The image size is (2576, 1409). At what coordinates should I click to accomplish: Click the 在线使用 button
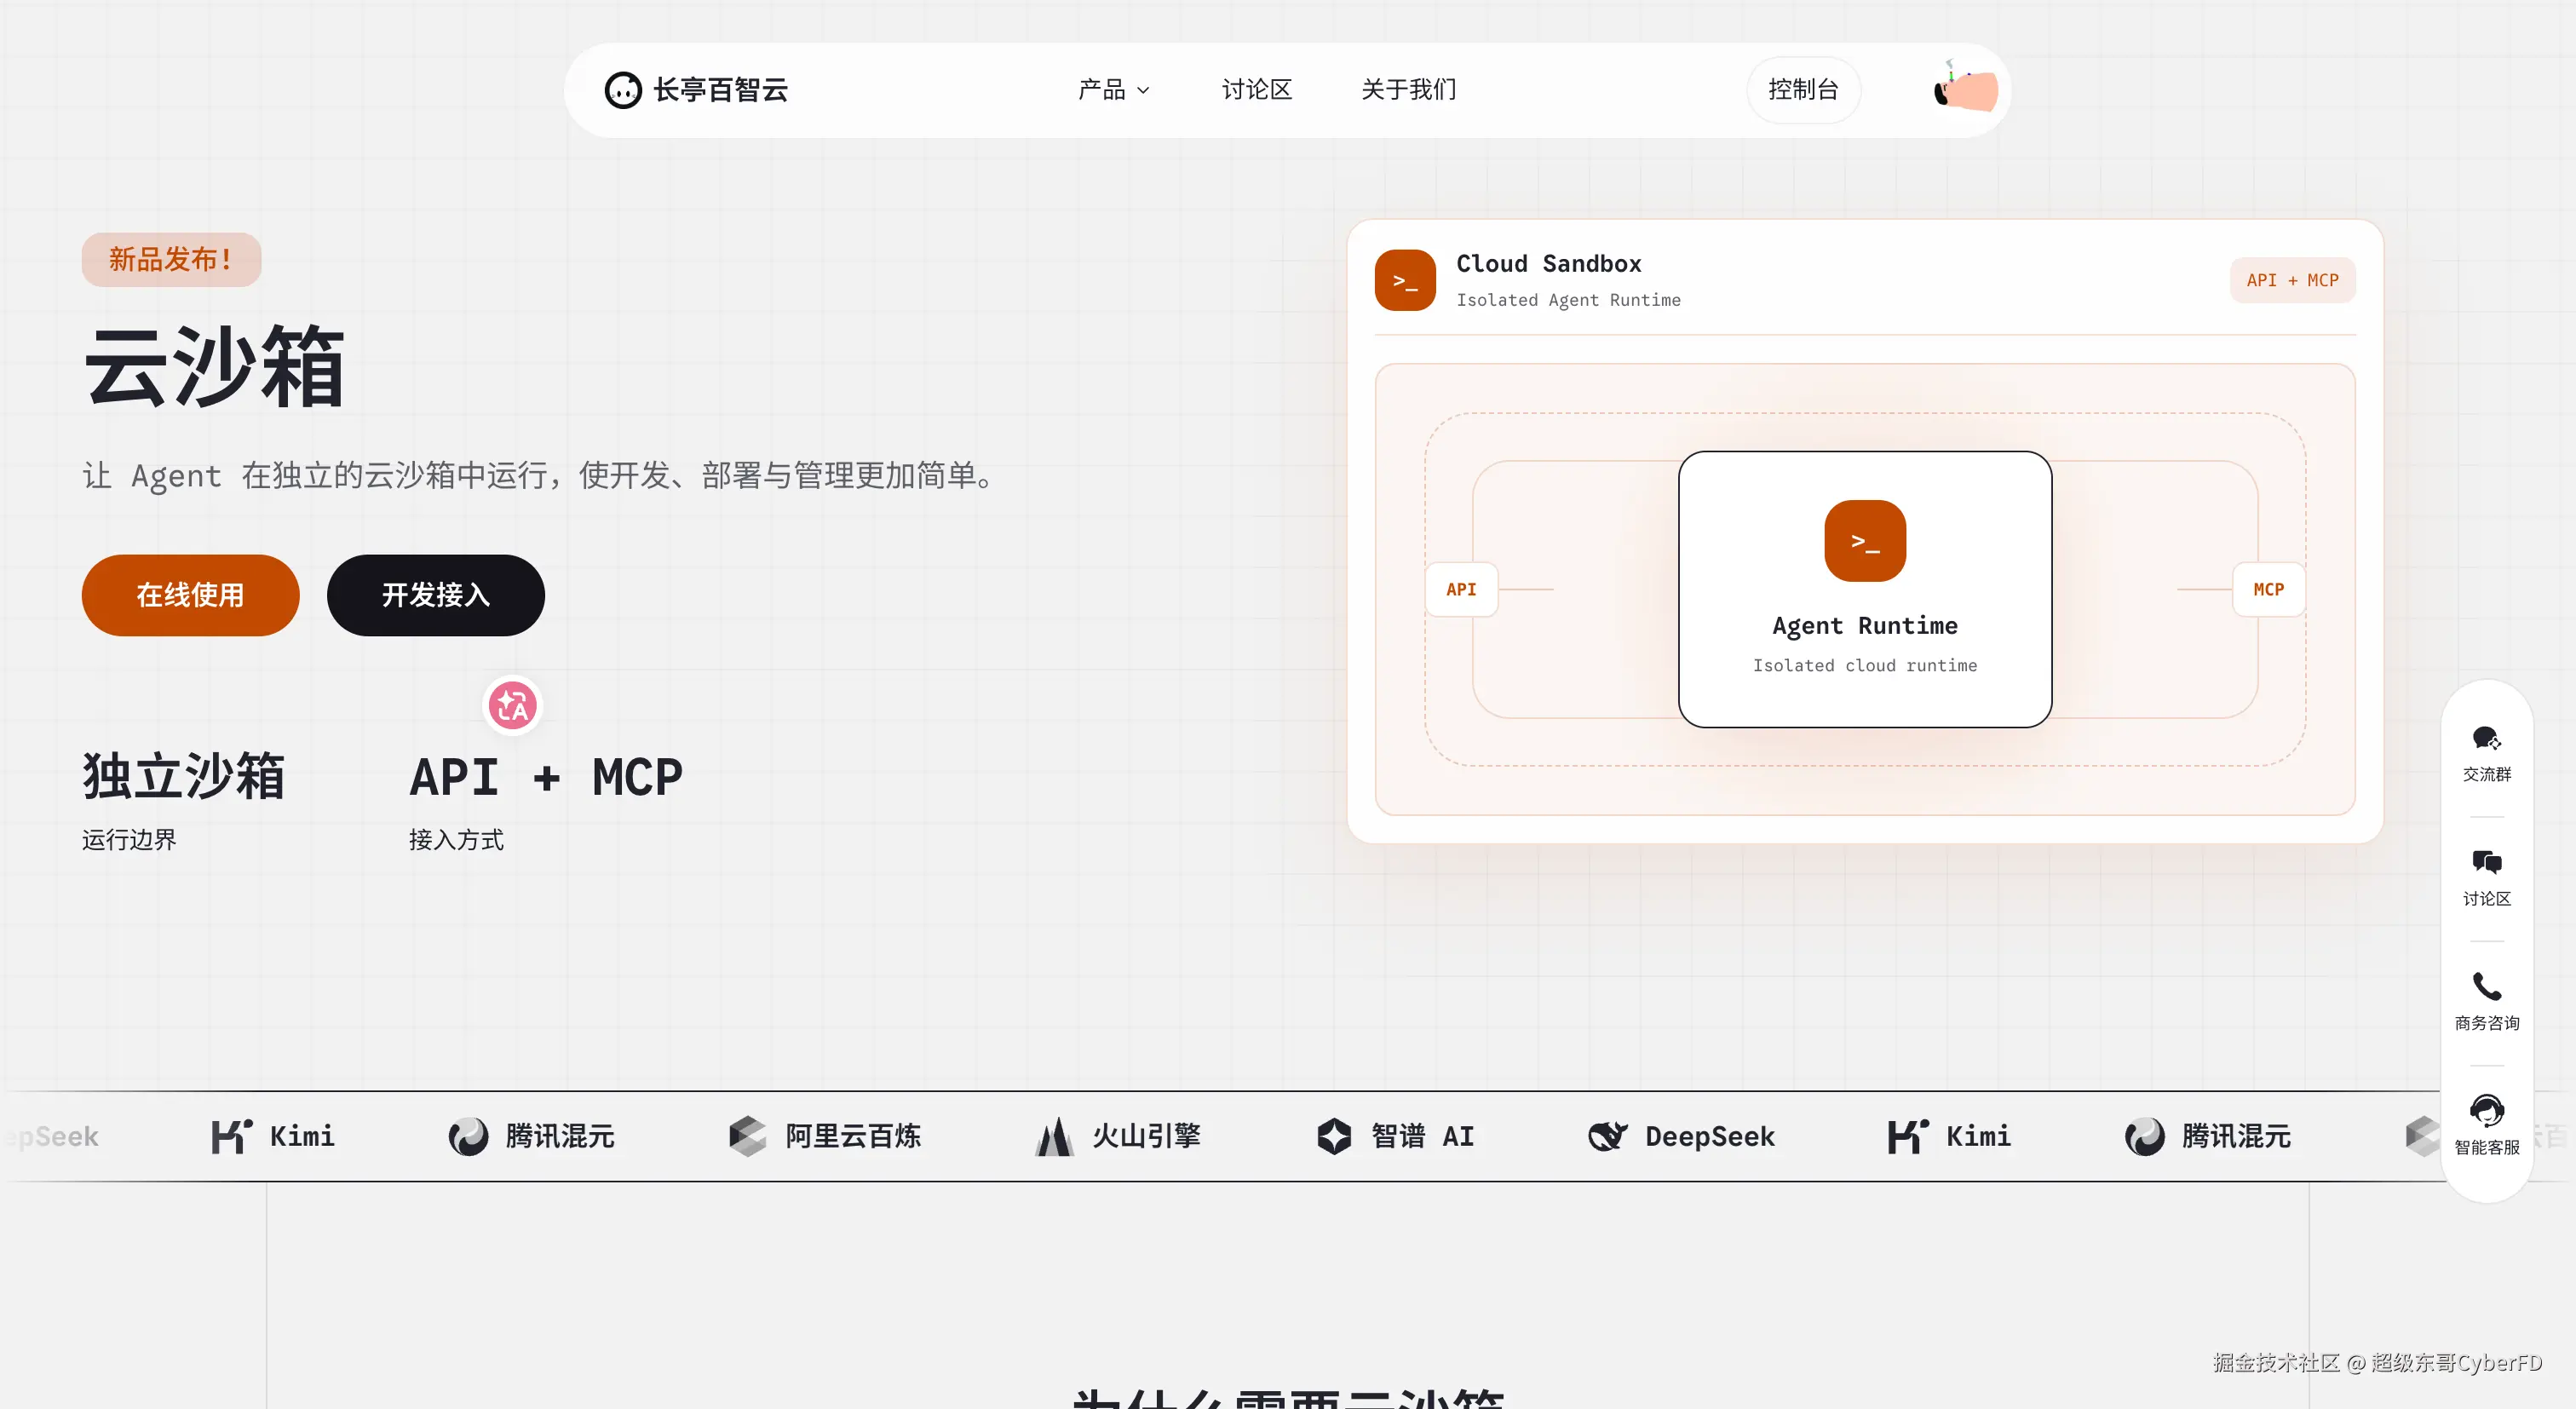click(x=190, y=595)
